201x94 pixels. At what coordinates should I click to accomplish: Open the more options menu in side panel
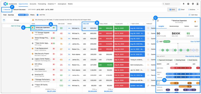point(198,21)
